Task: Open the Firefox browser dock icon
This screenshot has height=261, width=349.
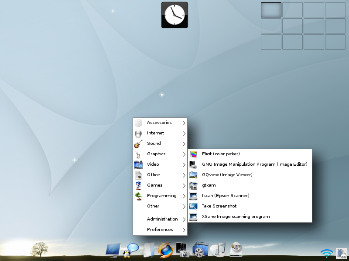Action: (x=166, y=250)
